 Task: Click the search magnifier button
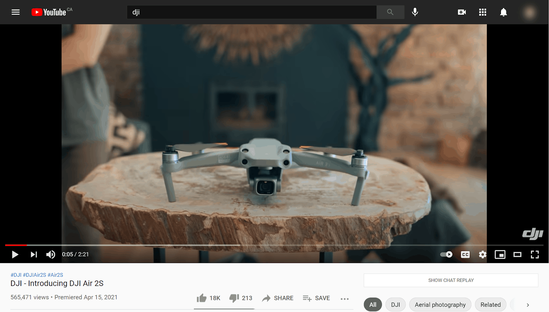point(390,12)
